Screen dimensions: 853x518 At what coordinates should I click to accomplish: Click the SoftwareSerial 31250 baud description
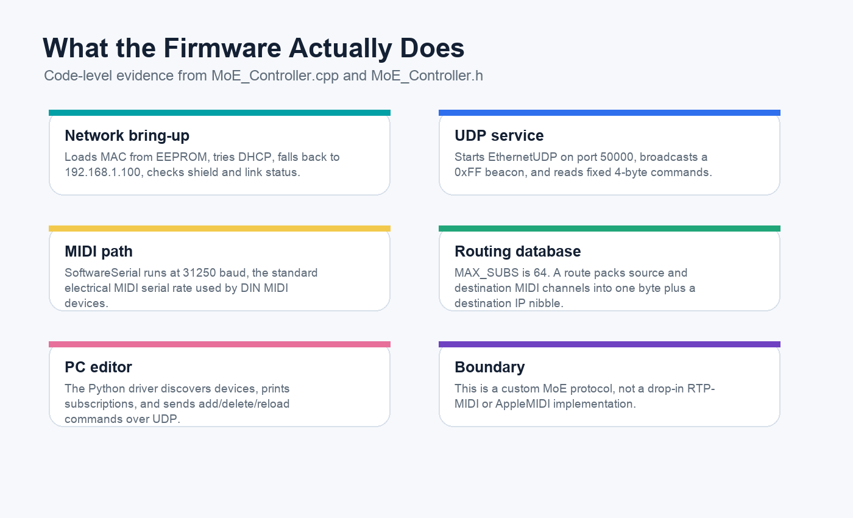pyautogui.click(x=191, y=288)
